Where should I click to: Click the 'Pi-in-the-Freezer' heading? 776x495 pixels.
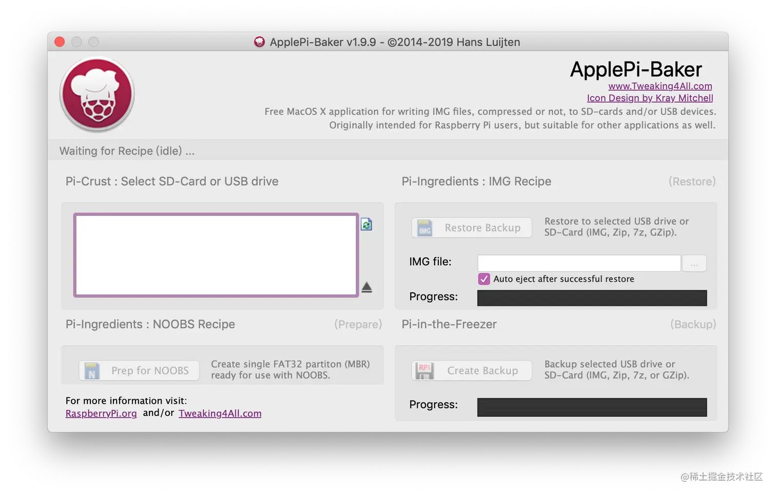[x=449, y=324]
